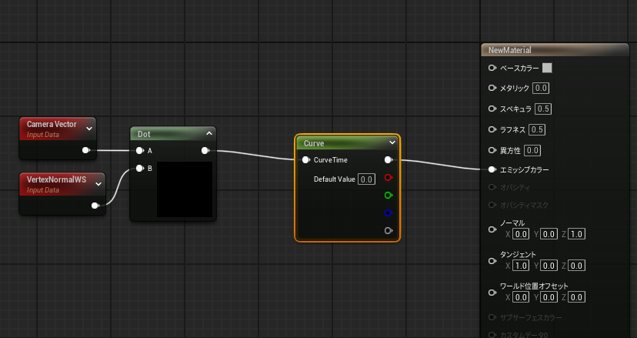Click the スペキュラ input pin

pos(492,109)
